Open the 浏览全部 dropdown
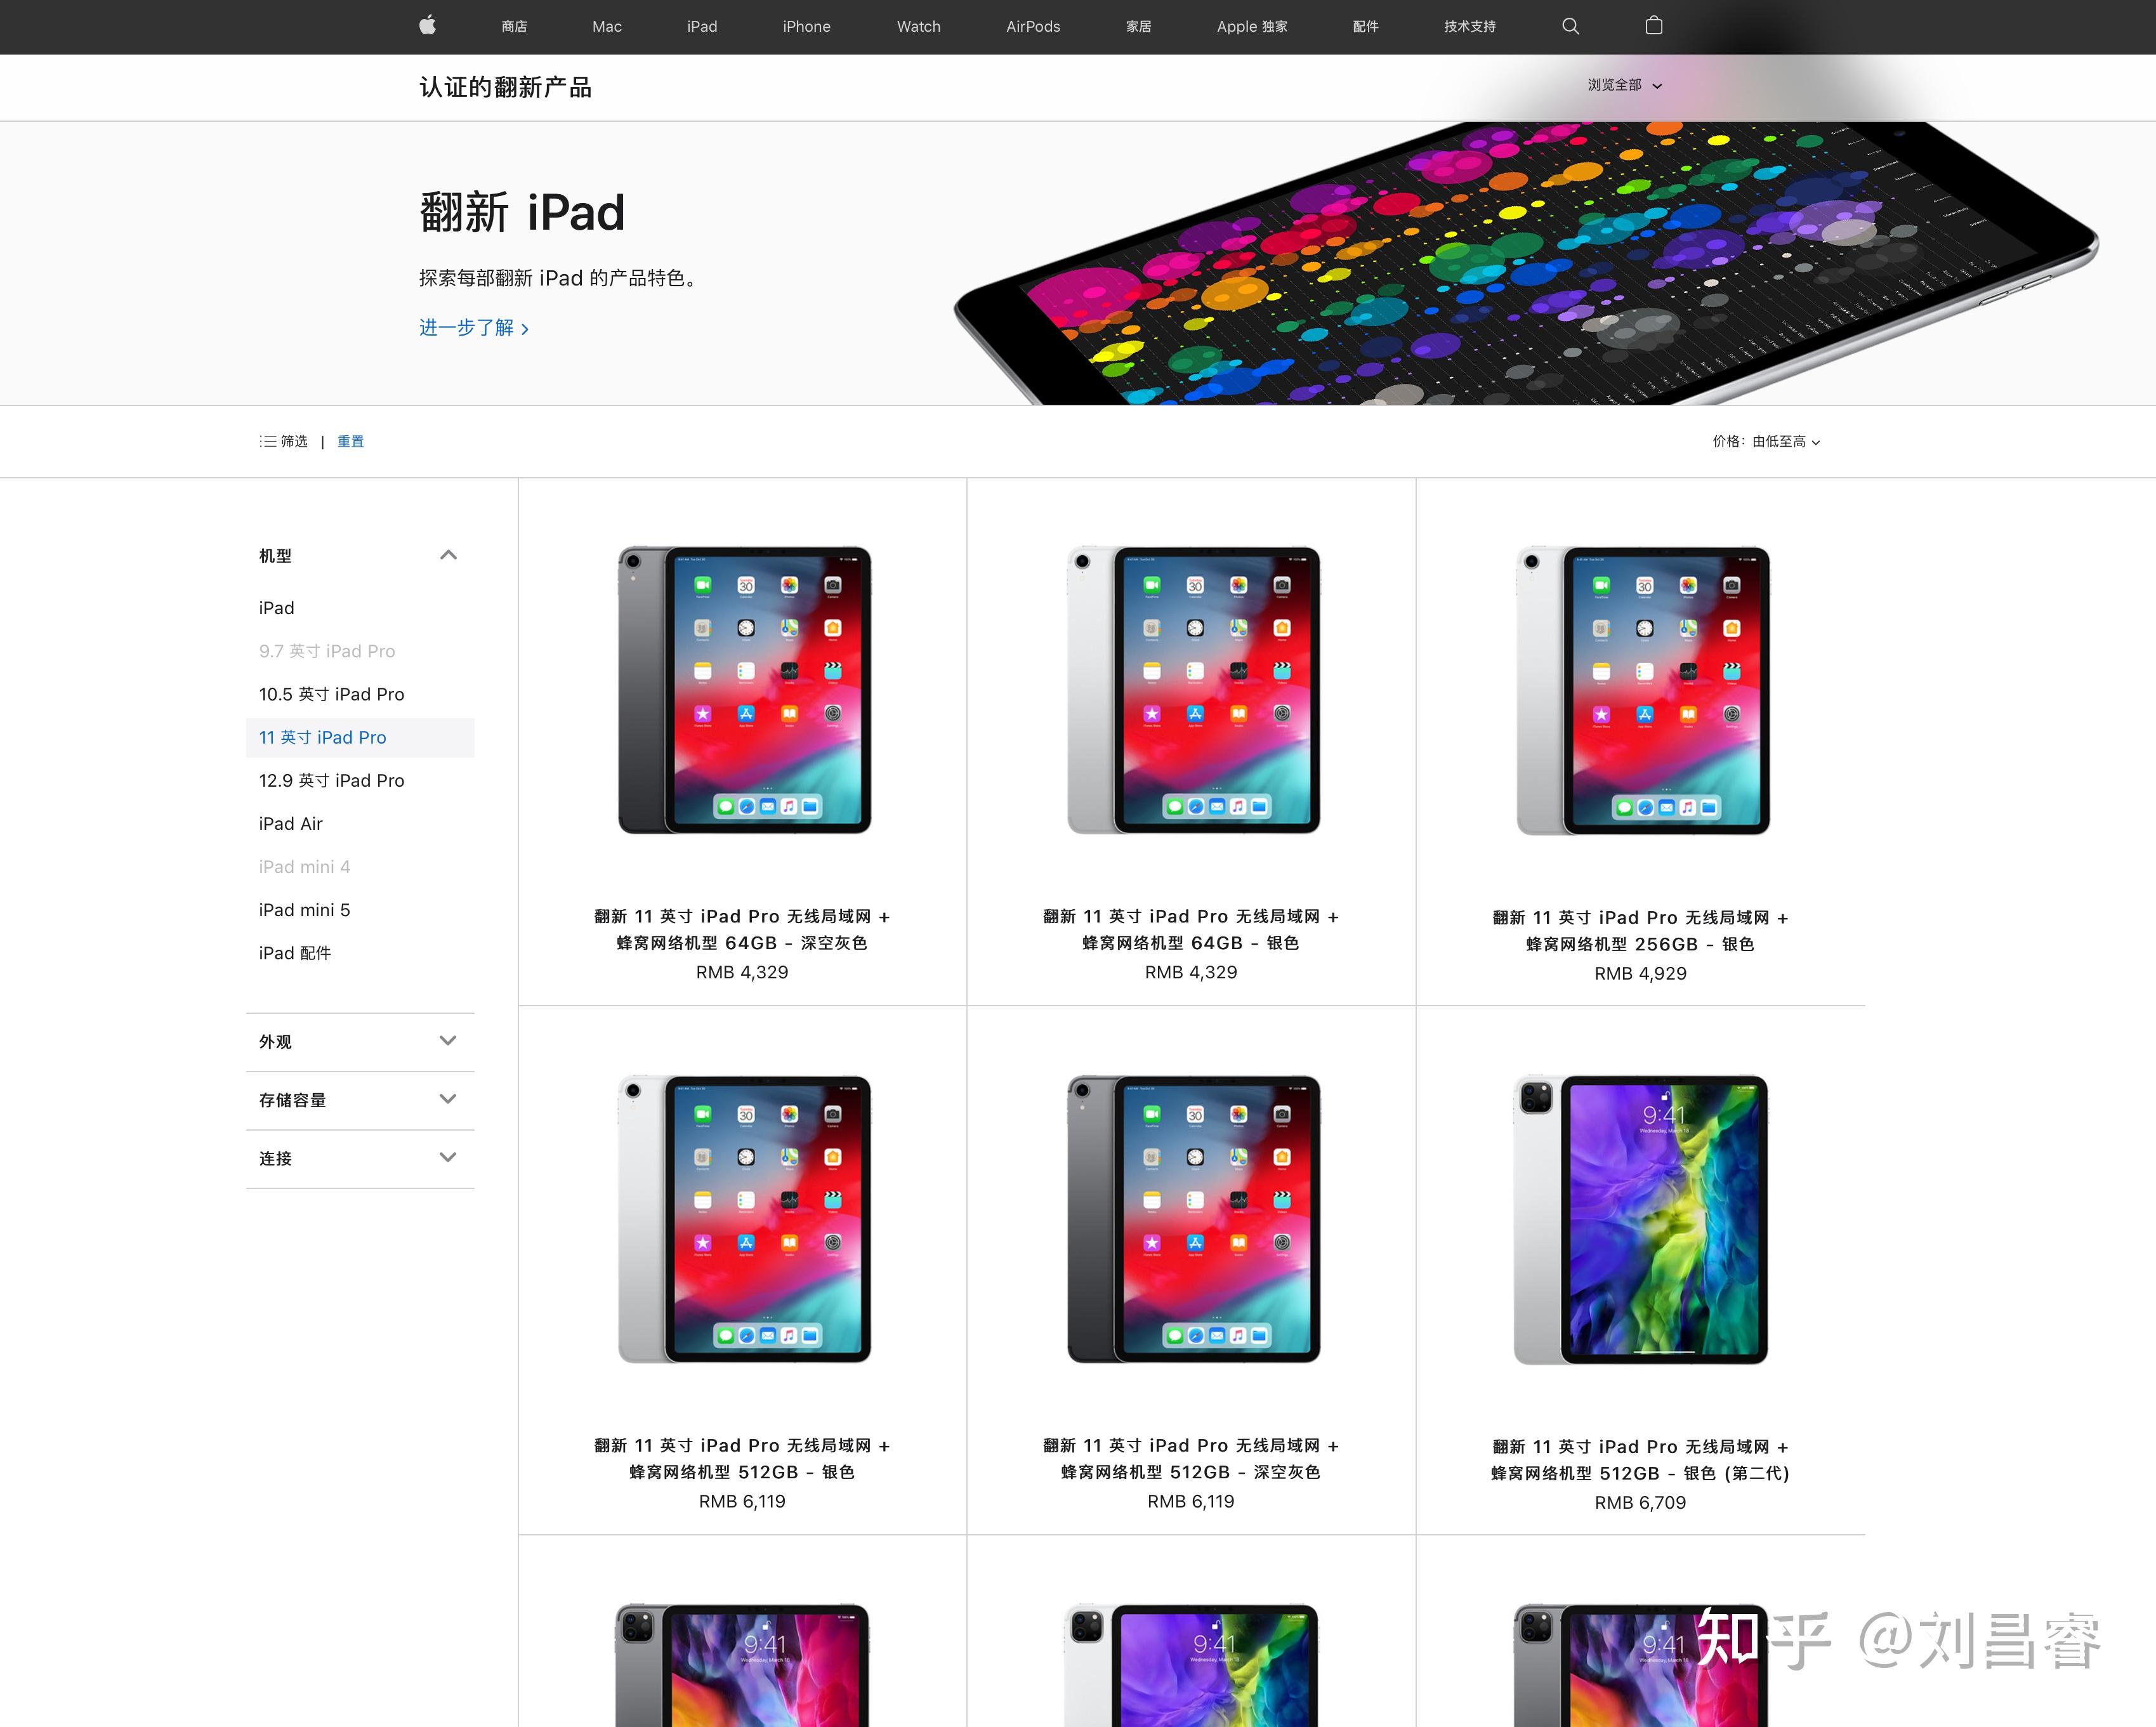The image size is (2156, 1727). pyautogui.click(x=1624, y=85)
